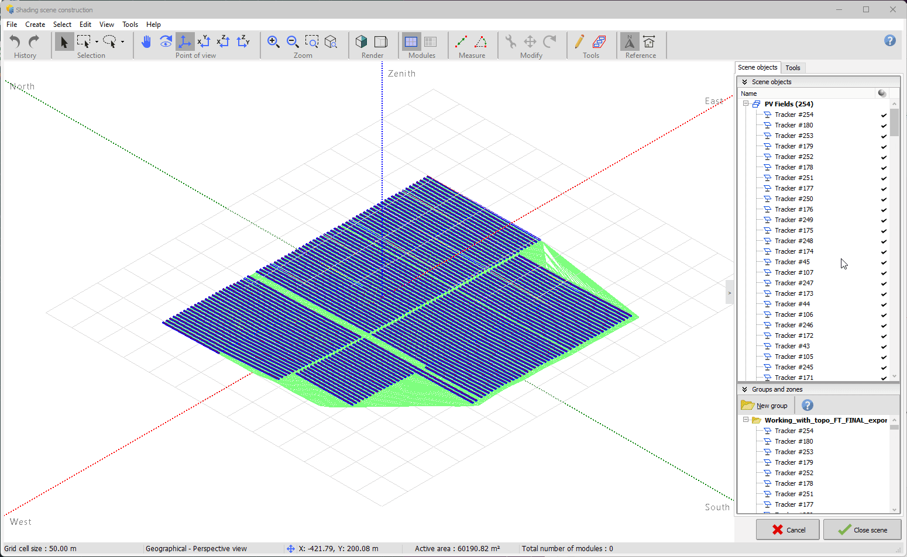
Task: Open groups help question mark icon
Action: point(808,405)
